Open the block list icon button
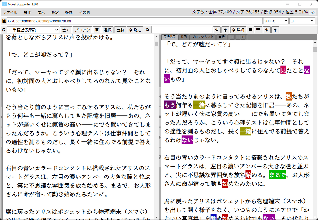Viewport: 318px width, 220px height. click(x=258, y=30)
